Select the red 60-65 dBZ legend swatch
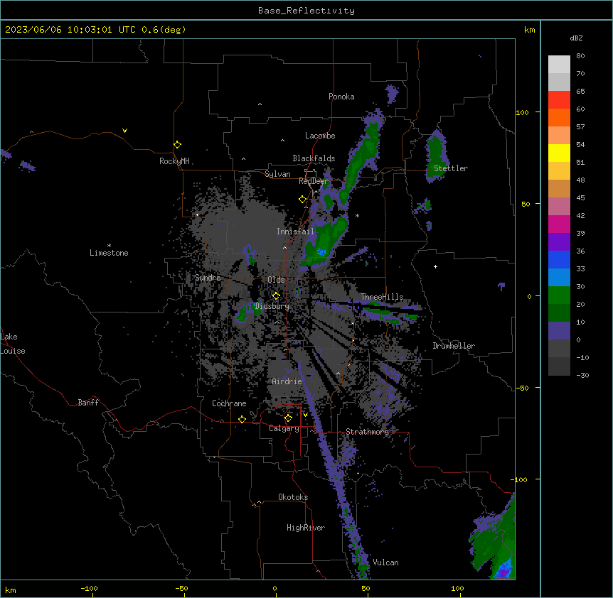This screenshot has height=598, width=613. pyautogui.click(x=559, y=100)
